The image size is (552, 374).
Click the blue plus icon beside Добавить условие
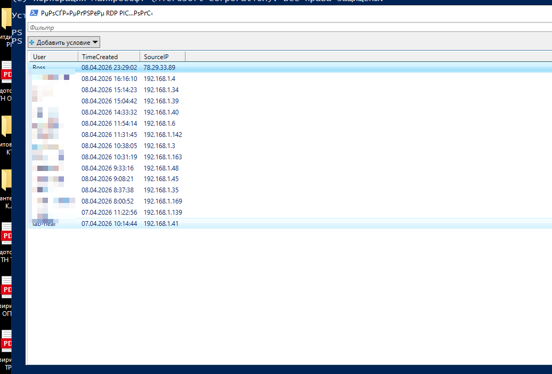coord(32,43)
